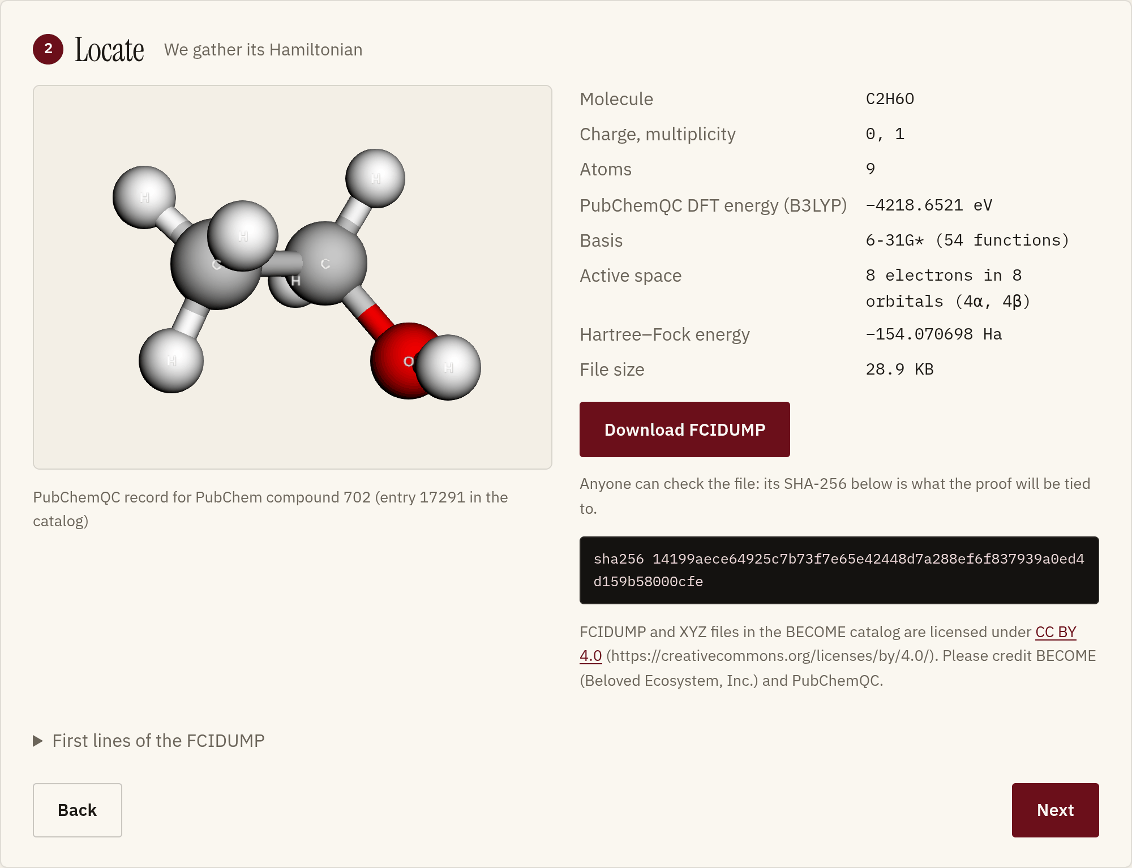The image size is (1132, 868).
Task: Click the Atoms value 9
Action: [x=871, y=169]
